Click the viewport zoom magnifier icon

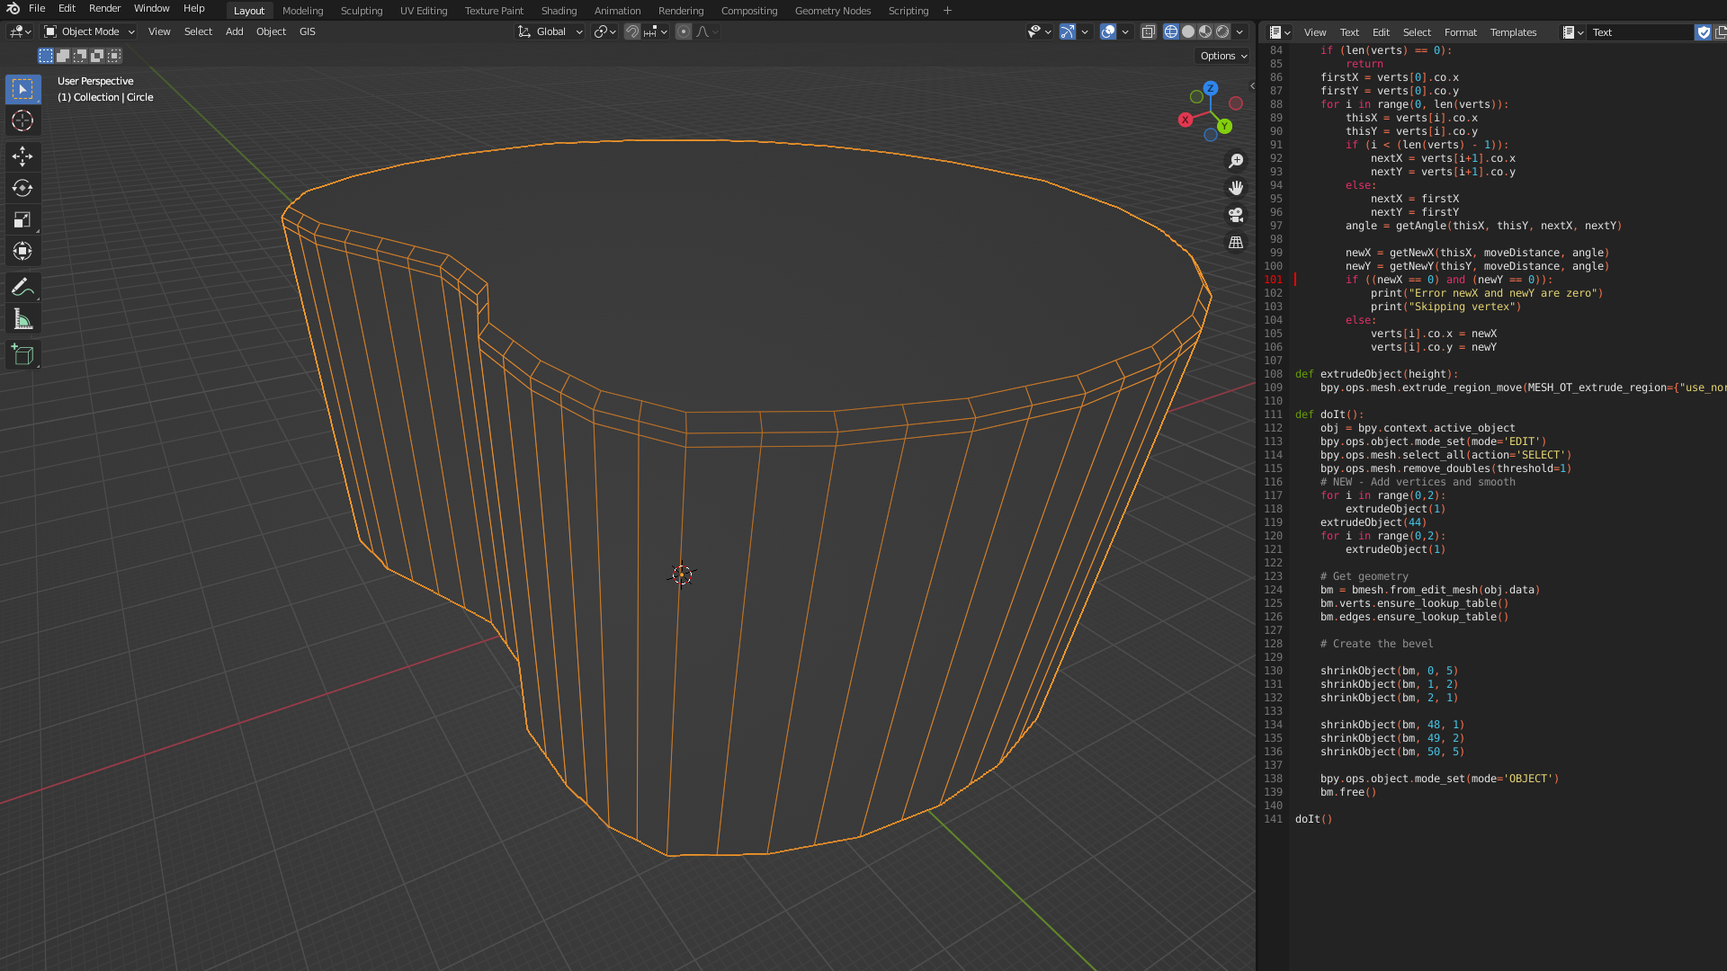1236,161
